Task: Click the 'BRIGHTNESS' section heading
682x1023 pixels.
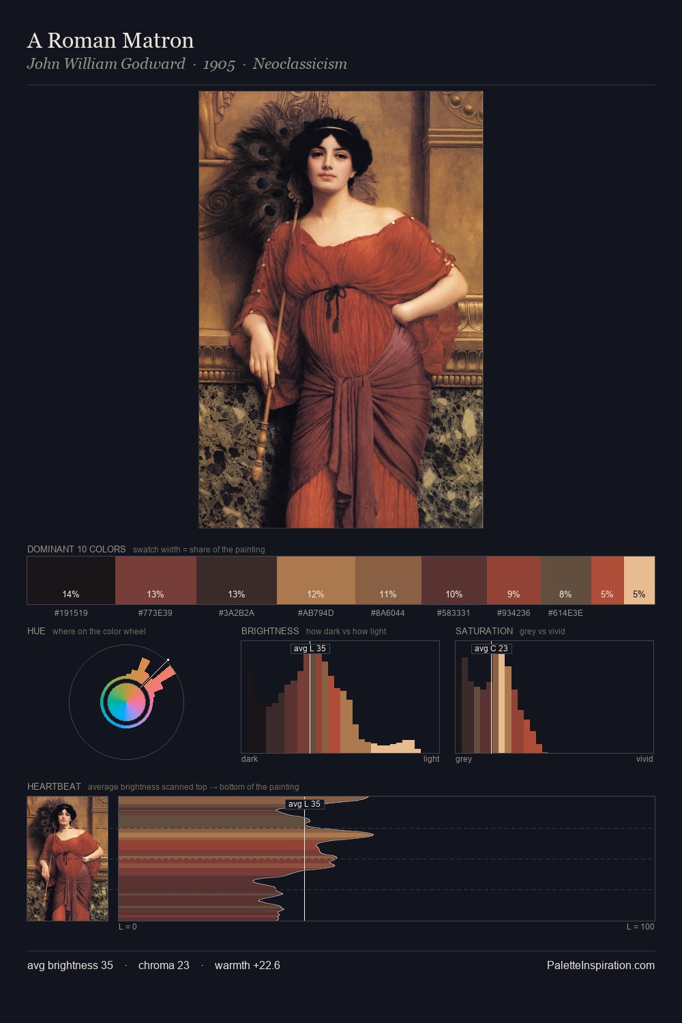Action: (x=270, y=631)
